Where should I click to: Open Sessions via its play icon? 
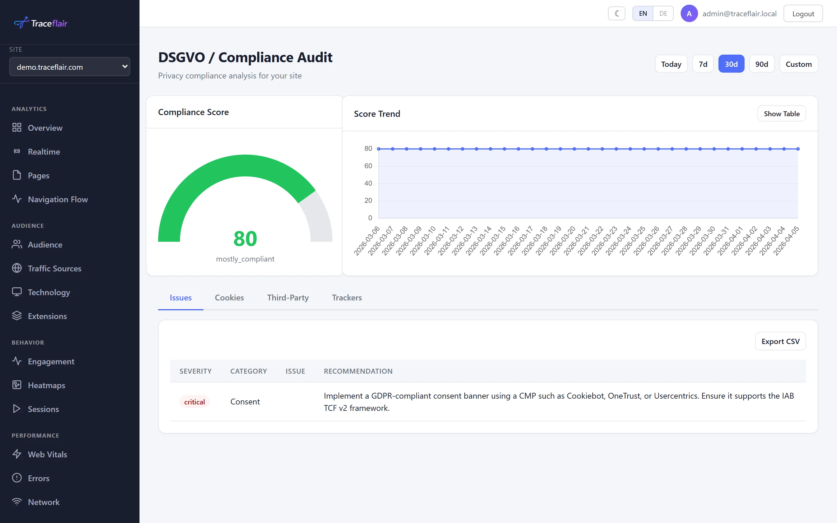click(x=17, y=409)
